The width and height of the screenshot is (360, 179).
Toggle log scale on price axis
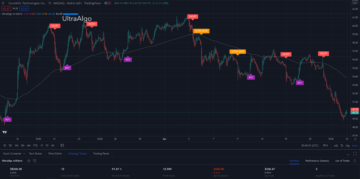coord(348,146)
